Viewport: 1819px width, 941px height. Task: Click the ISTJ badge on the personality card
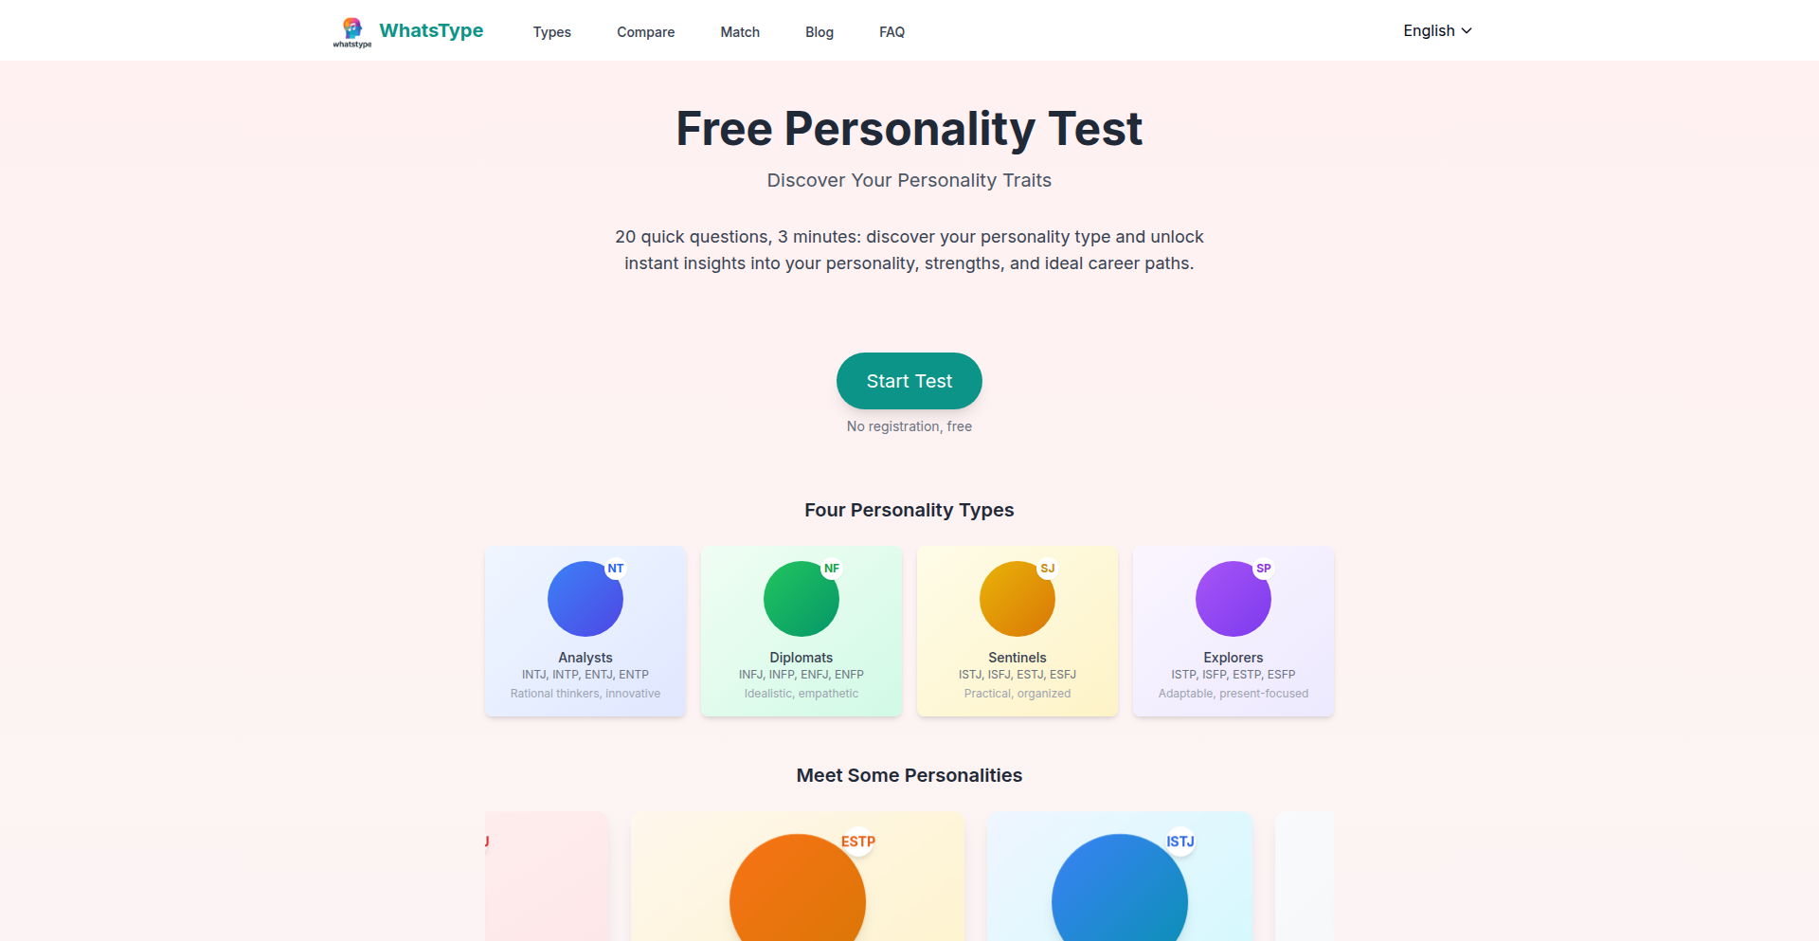tap(1180, 841)
